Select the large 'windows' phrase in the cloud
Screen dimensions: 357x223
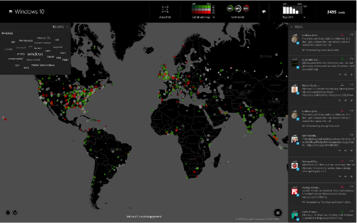36,54
